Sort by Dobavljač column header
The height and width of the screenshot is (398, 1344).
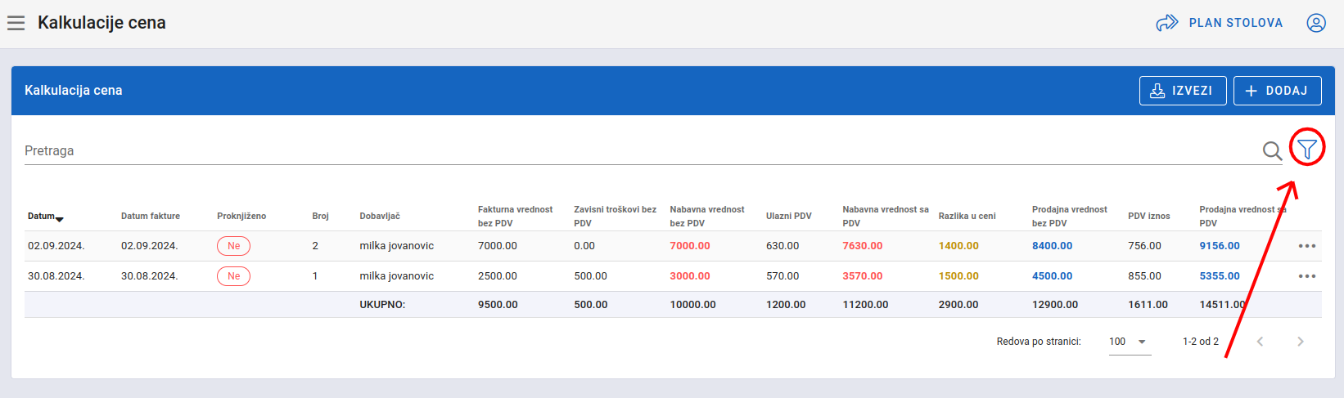pyautogui.click(x=380, y=216)
